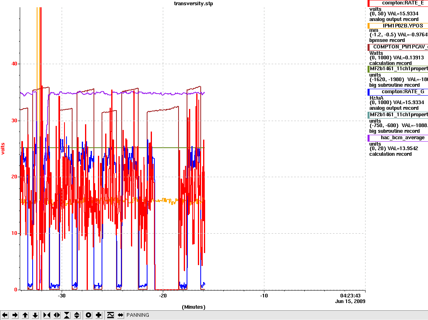Click the 'bpmsee record' description text

[387, 40]
